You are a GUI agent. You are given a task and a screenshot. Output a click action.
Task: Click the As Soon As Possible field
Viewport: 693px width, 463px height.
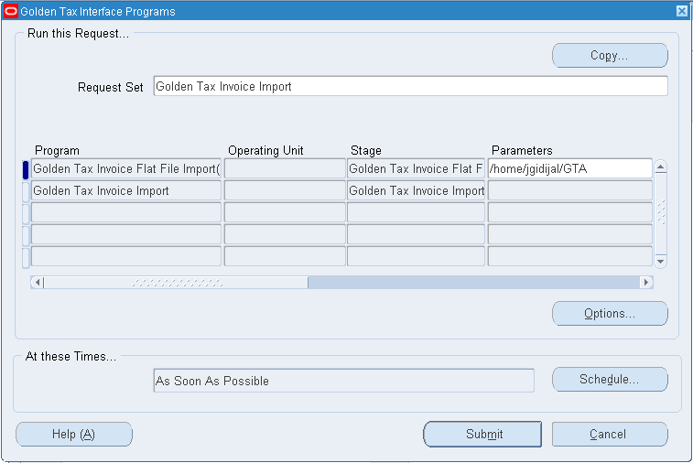coord(344,381)
